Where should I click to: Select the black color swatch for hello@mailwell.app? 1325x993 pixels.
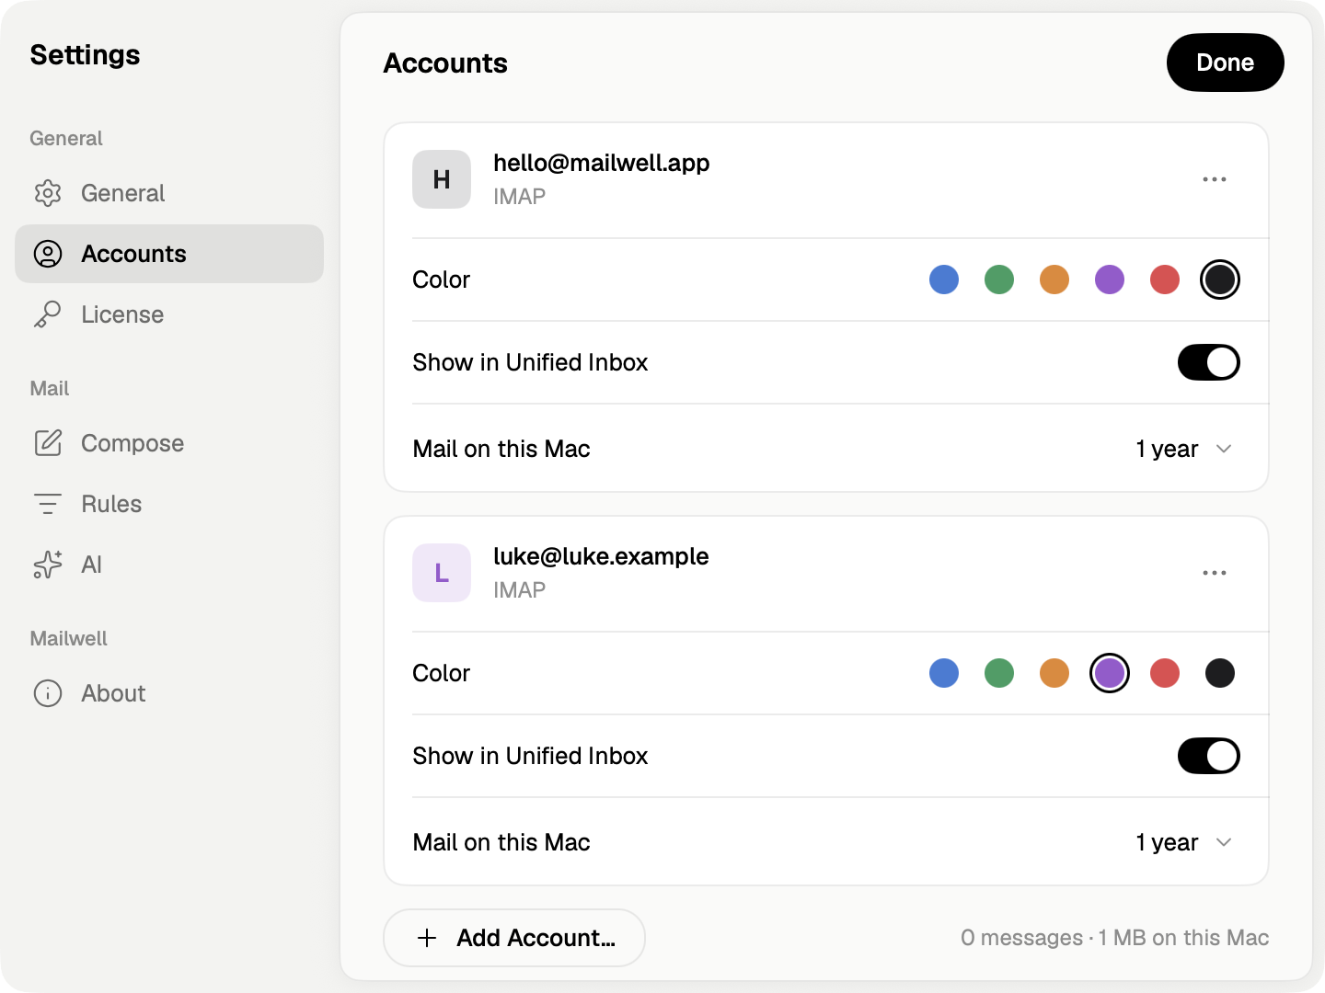1220,280
